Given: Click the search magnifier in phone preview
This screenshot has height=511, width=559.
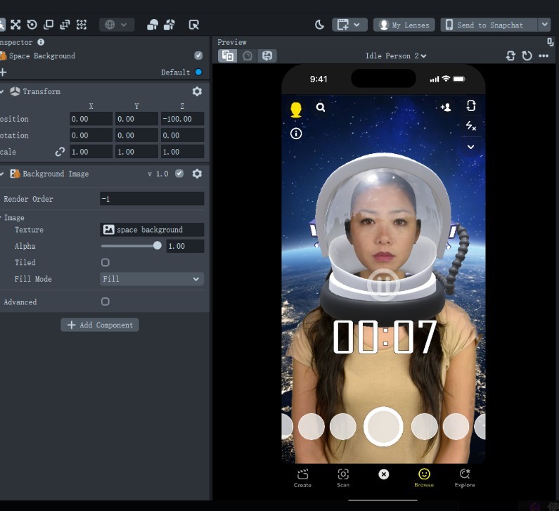Looking at the screenshot, I should (x=321, y=108).
